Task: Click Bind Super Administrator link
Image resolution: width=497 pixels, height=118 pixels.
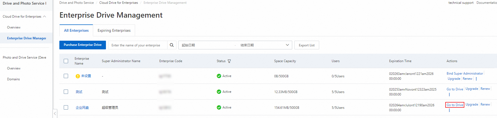Action: [465, 74]
